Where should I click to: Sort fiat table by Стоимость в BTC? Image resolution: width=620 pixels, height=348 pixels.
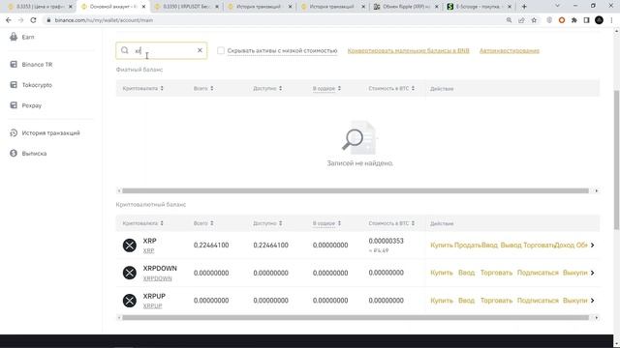coord(391,88)
